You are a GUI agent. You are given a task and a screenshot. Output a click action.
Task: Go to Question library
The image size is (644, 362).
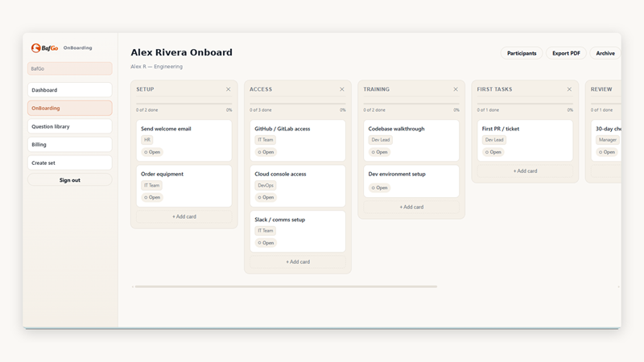tap(70, 126)
